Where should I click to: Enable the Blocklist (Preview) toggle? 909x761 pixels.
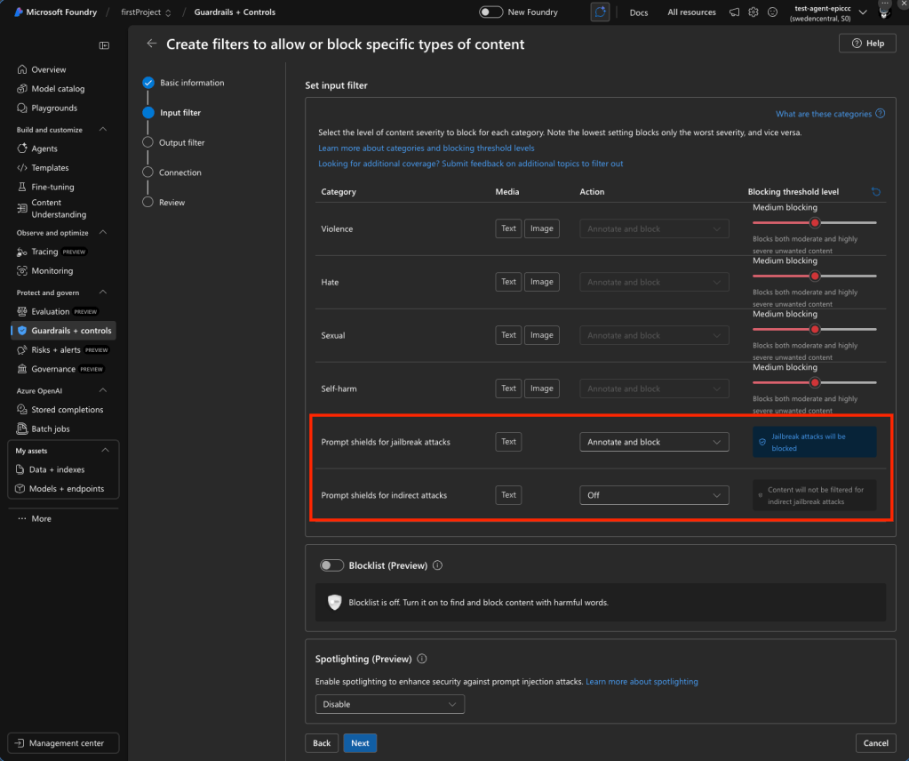click(331, 565)
